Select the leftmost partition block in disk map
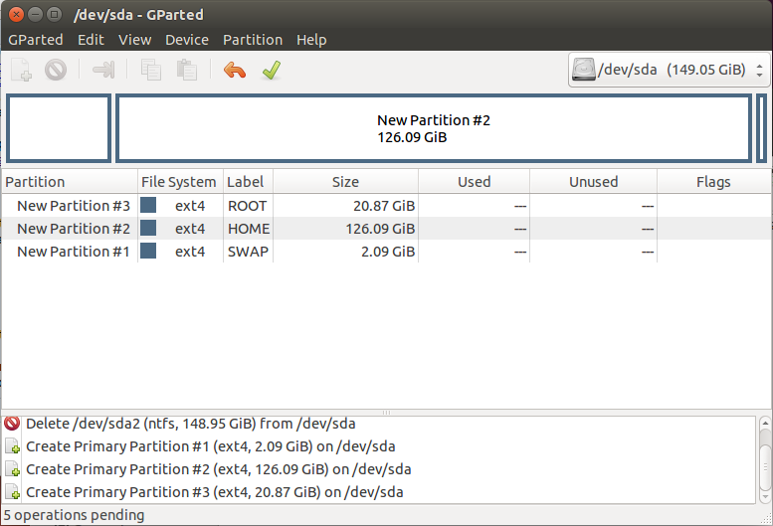 [59, 128]
